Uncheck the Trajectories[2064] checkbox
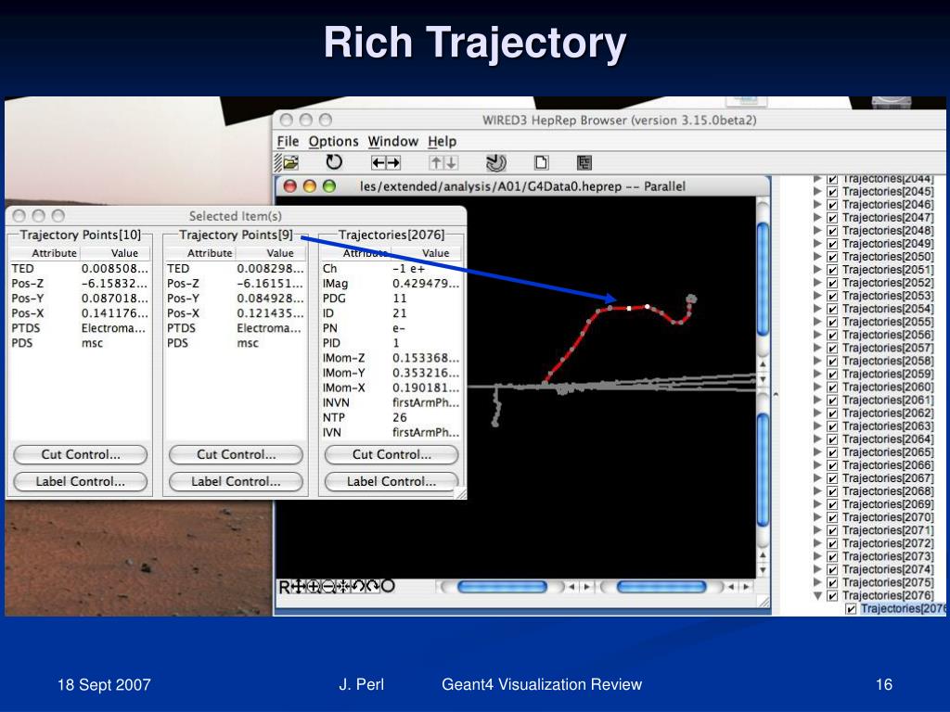Image resolution: width=950 pixels, height=712 pixels. click(832, 439)
